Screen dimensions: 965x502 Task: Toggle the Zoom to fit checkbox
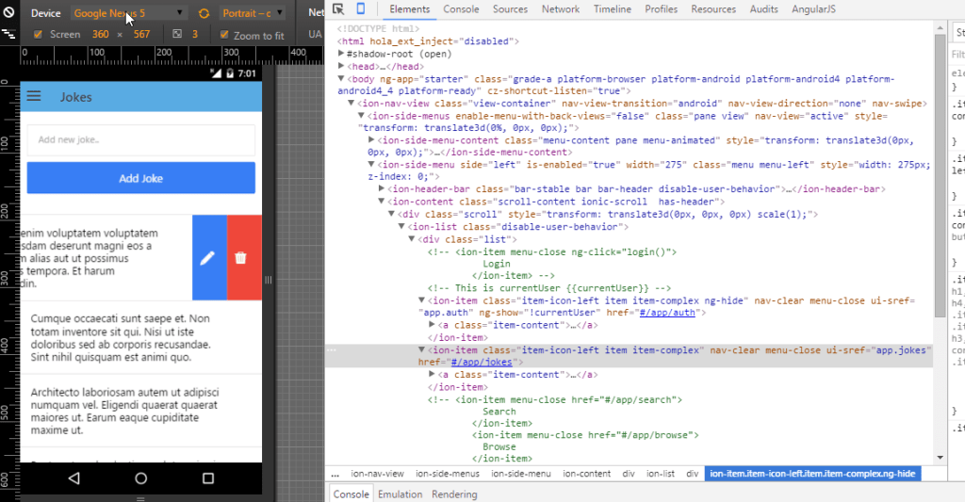(224, 35)
